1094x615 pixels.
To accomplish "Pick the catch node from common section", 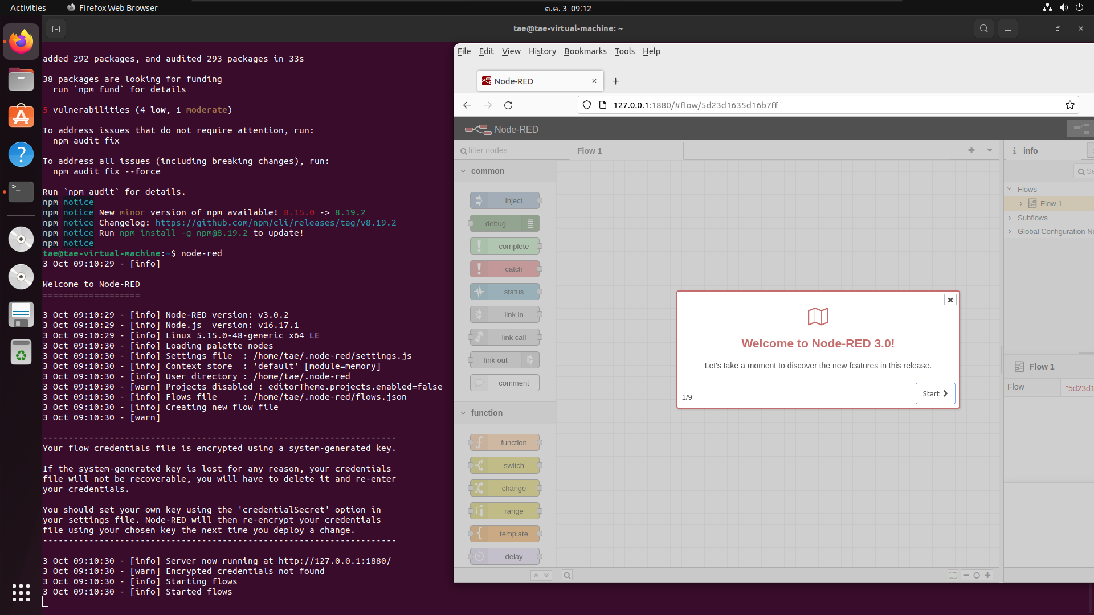I will pos(505,269).
